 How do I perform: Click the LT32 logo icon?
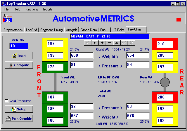point(8,18)
